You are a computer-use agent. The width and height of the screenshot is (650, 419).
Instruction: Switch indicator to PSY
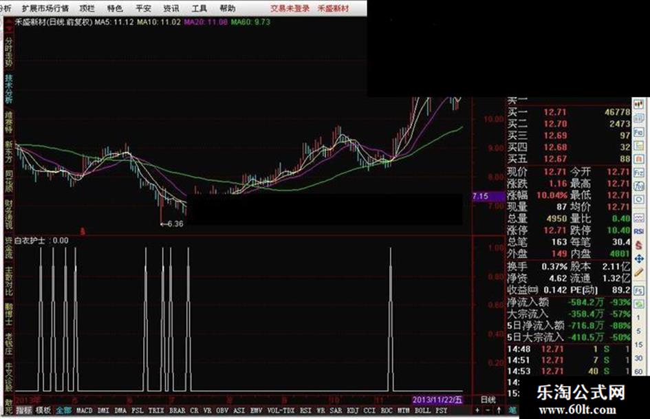(442, 410)
